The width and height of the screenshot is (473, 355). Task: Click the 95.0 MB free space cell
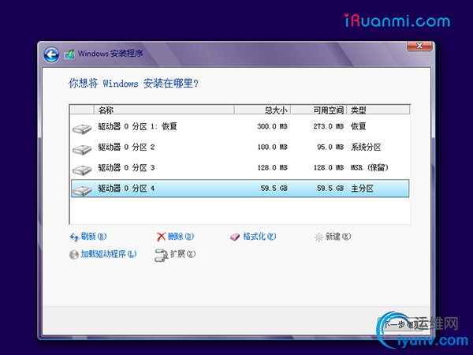330,147
